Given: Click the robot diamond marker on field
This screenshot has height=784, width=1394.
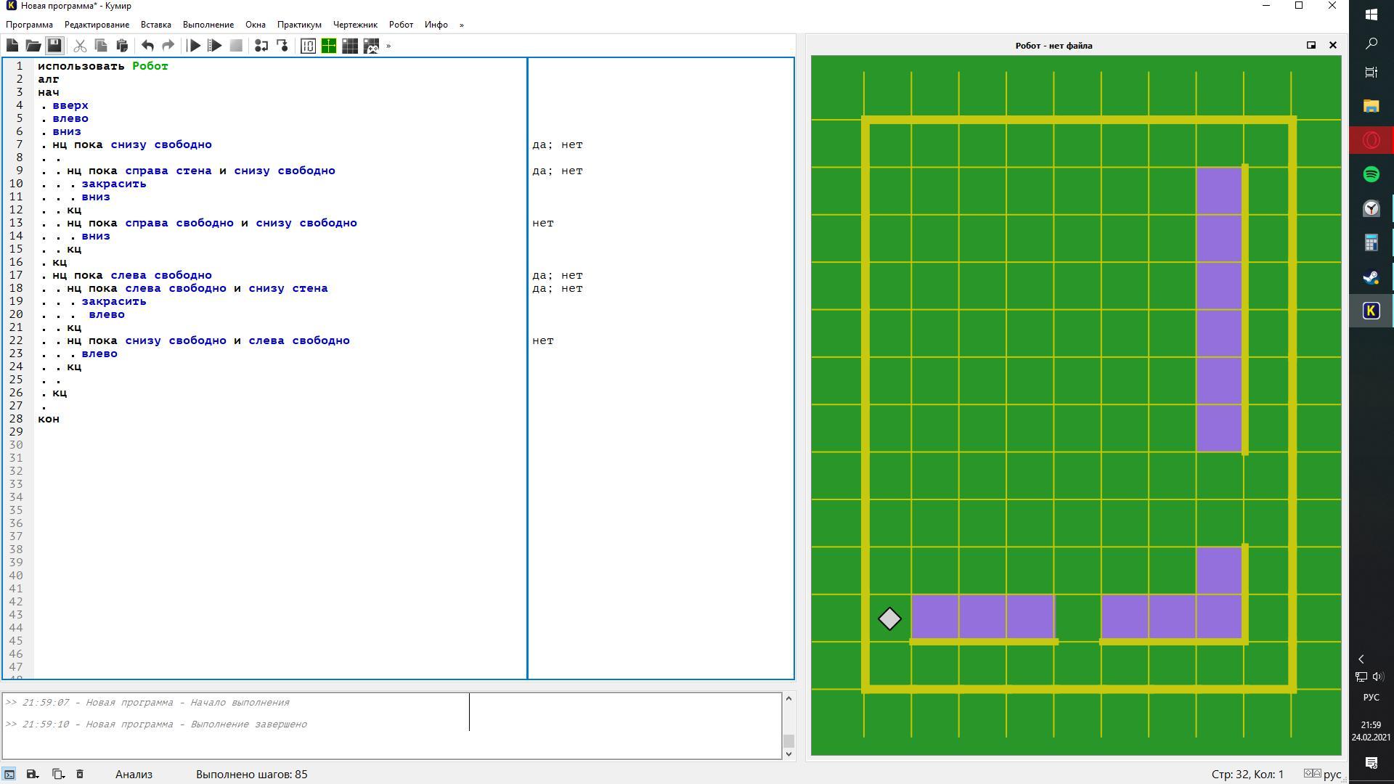Looking at the screenshot, I should (x=889, y=619).
